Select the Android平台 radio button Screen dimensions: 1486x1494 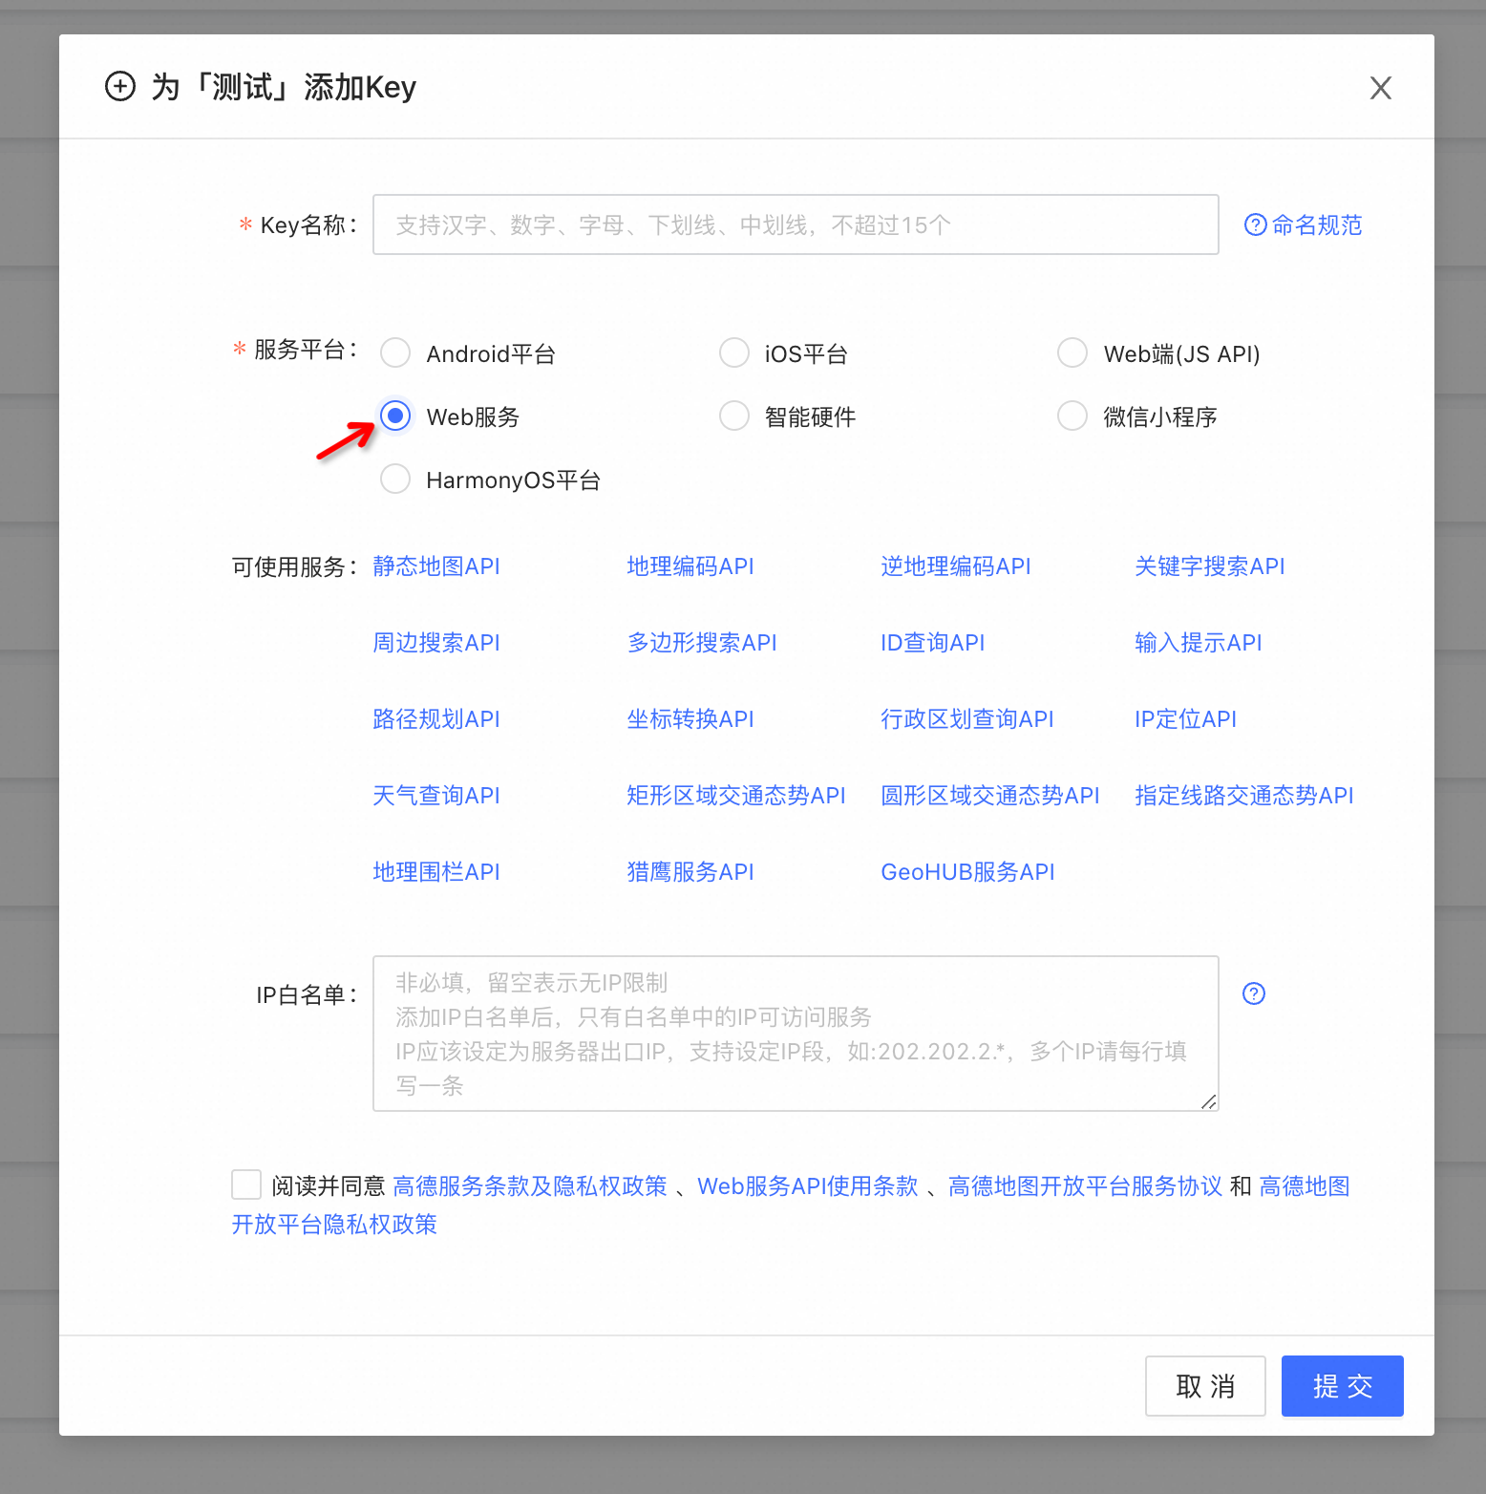click(394, 352)
